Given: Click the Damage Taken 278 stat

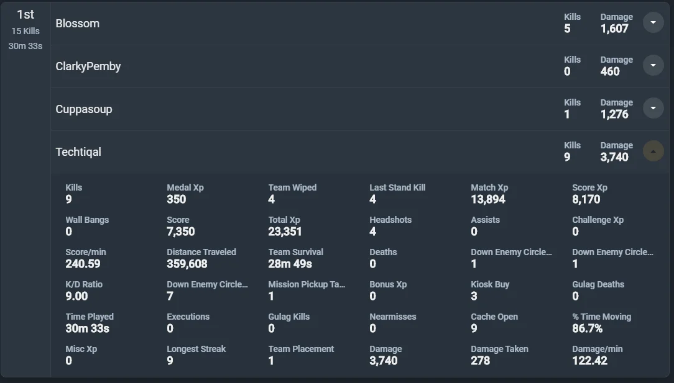Looking at the screenshot, I should [499, 355].
